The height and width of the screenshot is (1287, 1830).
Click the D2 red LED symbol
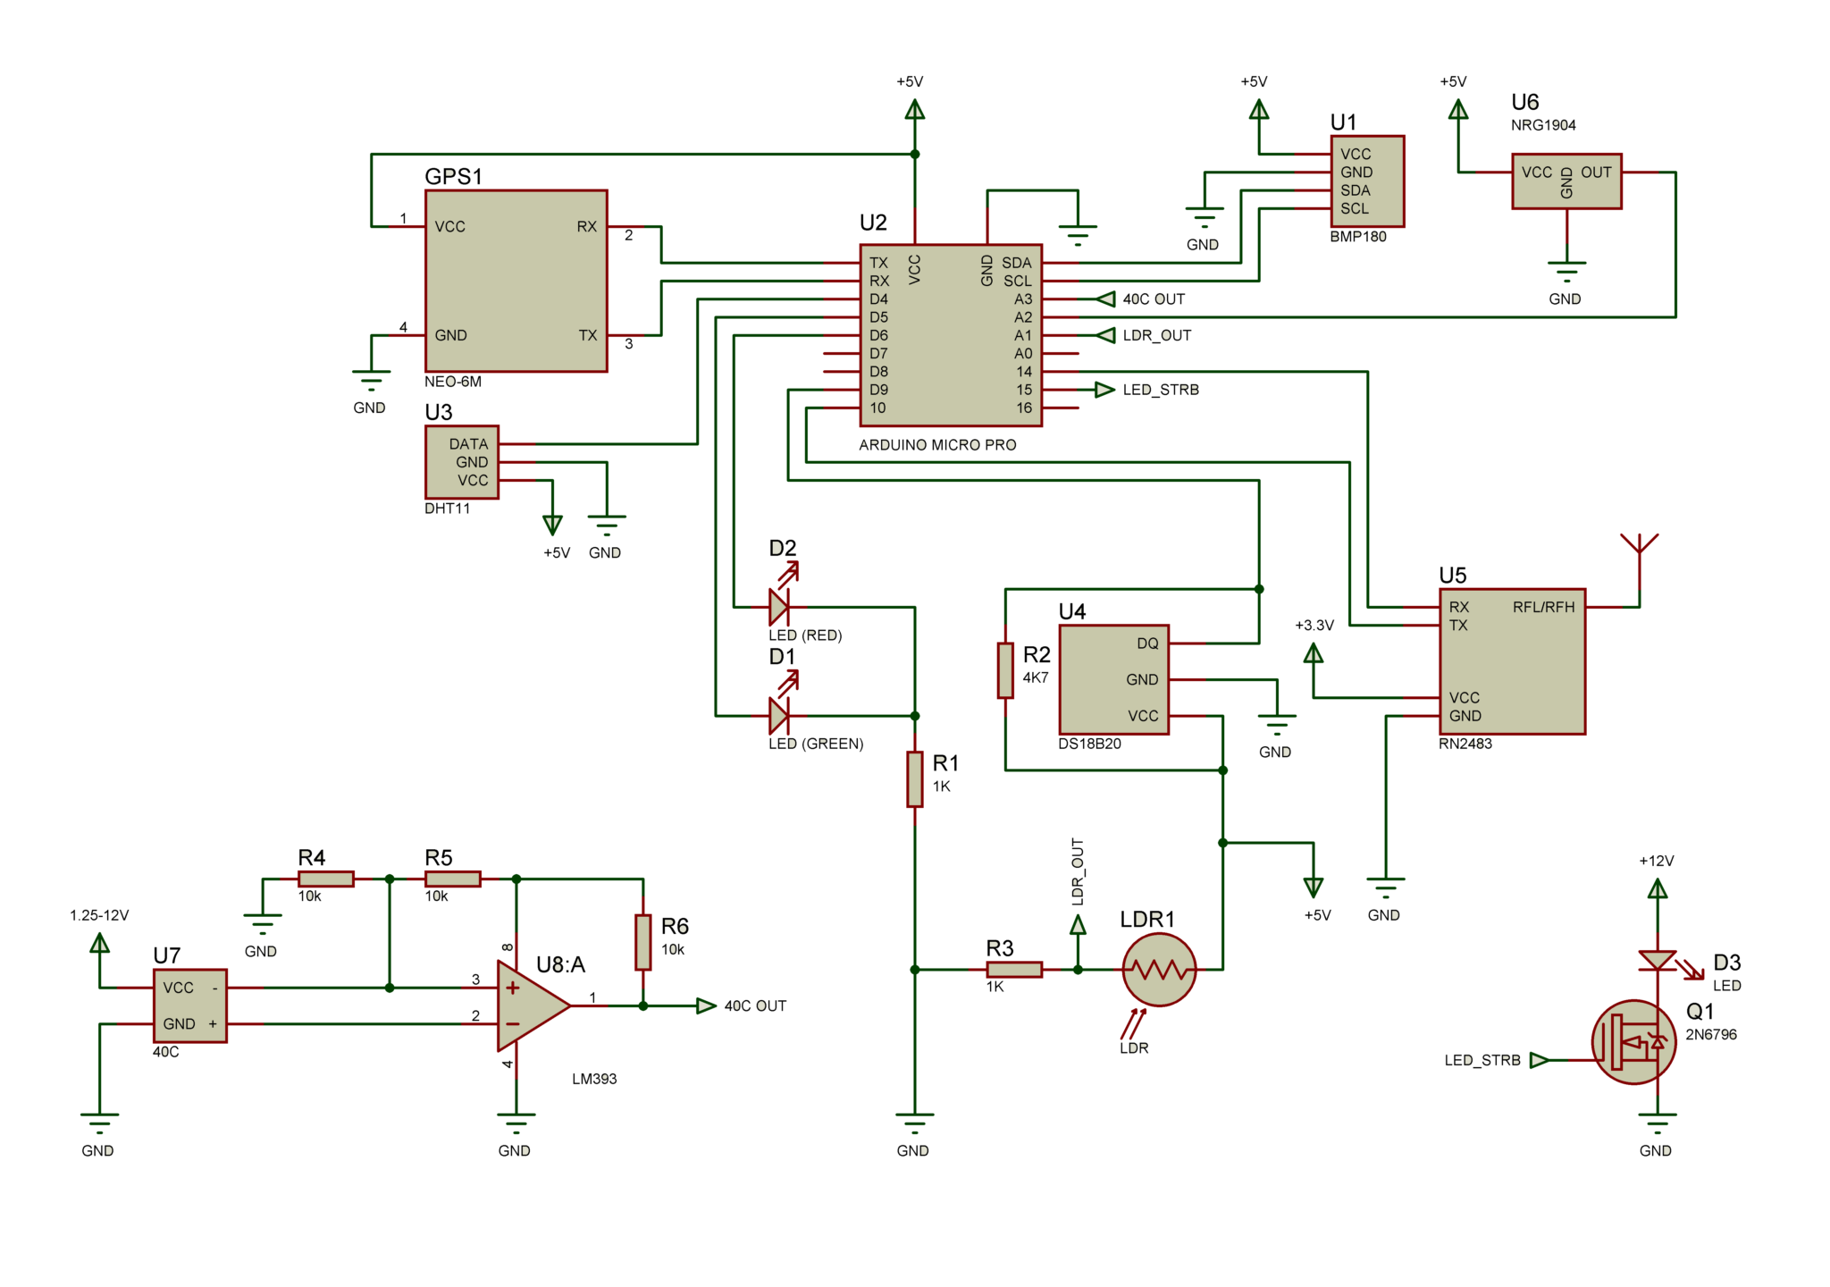click(x=780, y=607)
